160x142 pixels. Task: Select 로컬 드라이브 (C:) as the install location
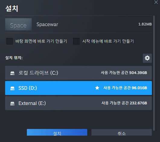tap(78, 73)
